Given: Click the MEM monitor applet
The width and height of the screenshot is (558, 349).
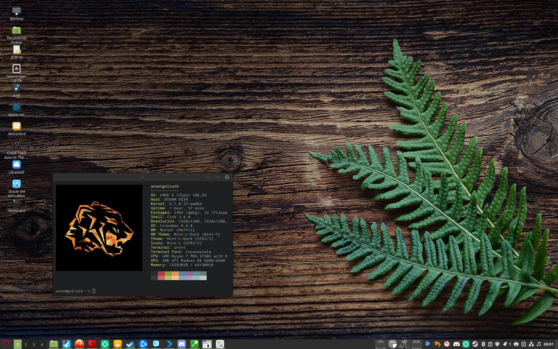Looking at the screenshot, I should 393,344.
